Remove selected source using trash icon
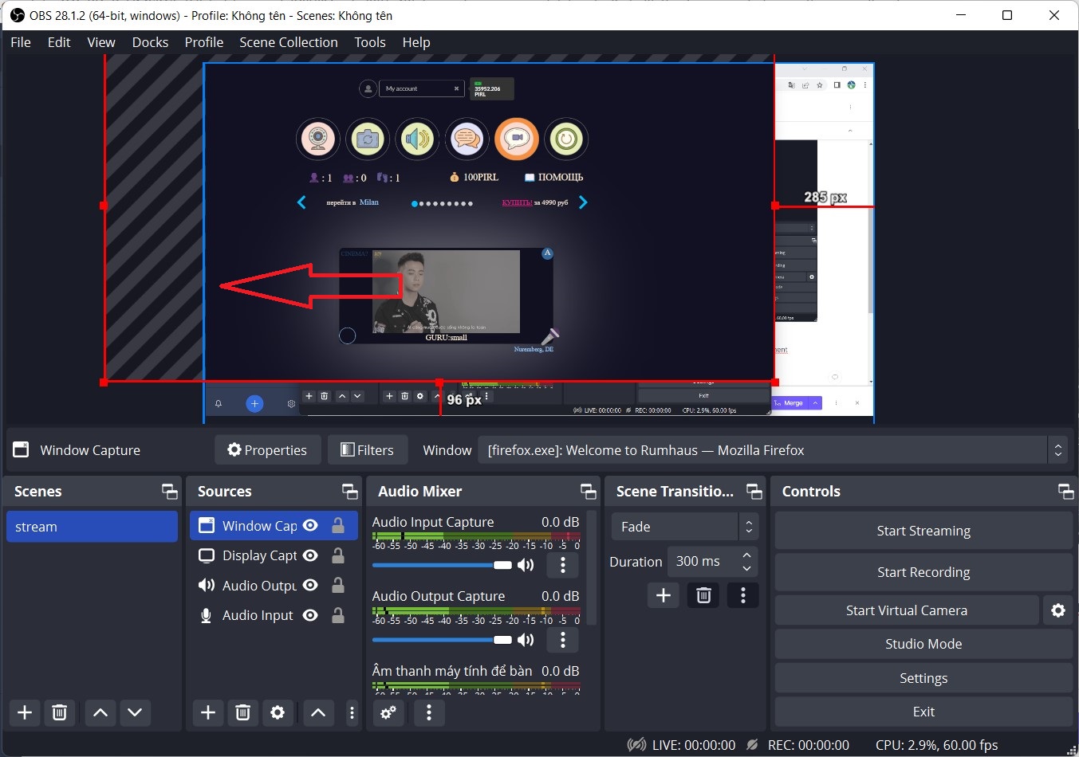 pos(243,712)
